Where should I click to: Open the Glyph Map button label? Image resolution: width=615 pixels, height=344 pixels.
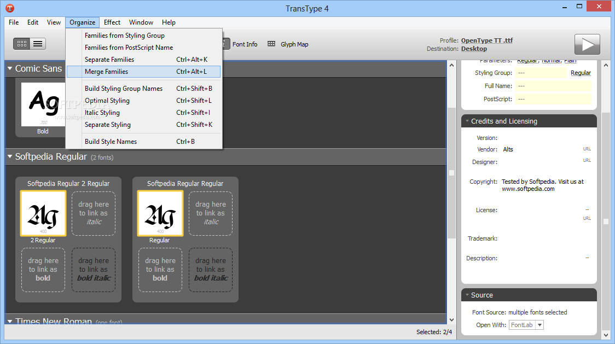294,44
